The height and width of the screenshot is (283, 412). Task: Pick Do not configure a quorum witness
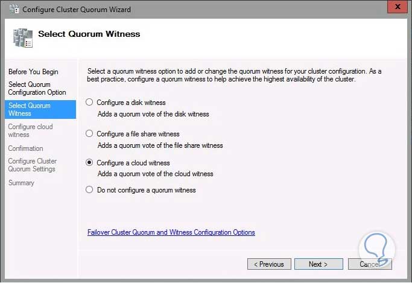90,190
